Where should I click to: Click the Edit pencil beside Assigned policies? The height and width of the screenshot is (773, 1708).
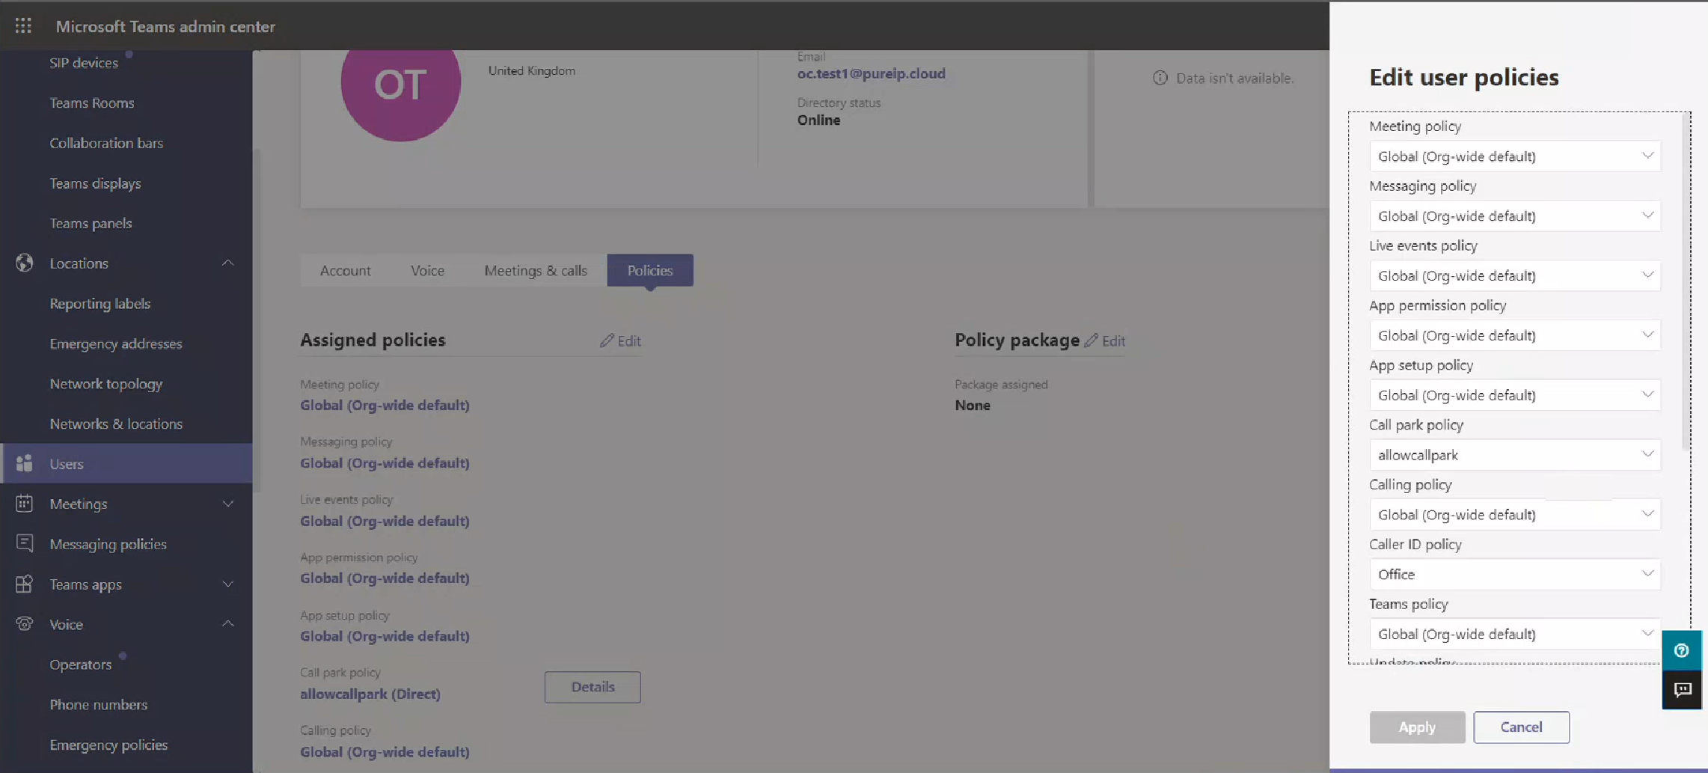coord(620,340)
